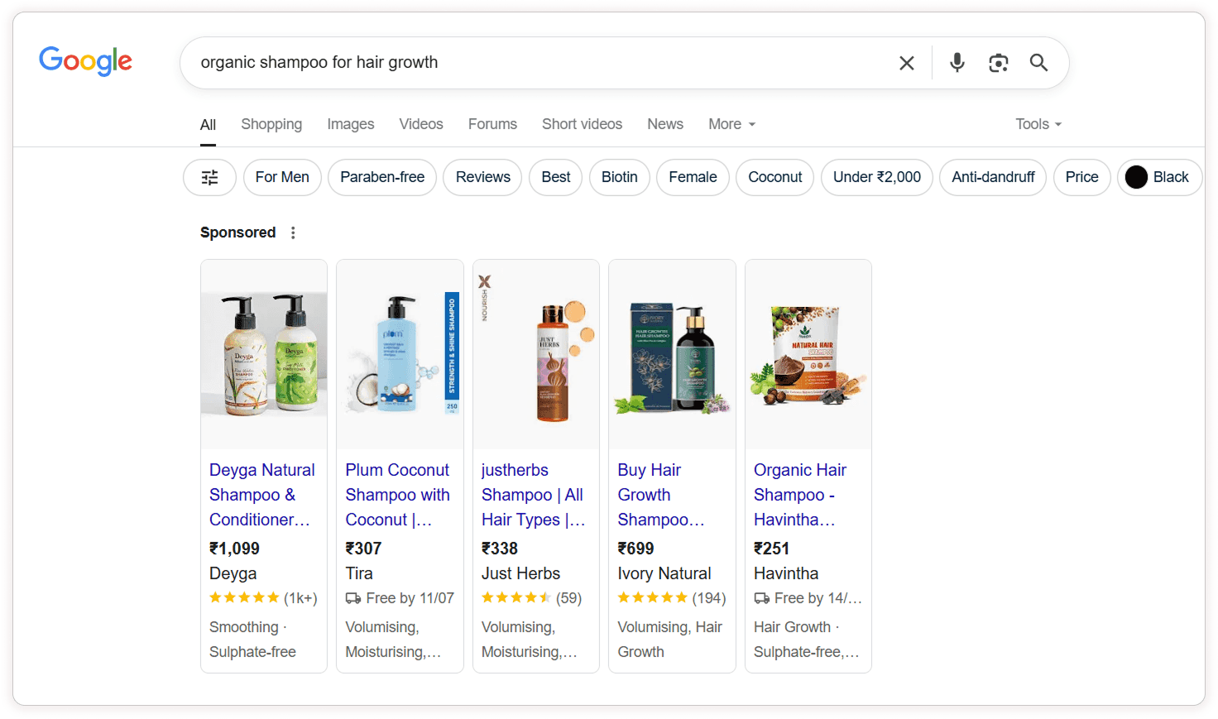
Task: Click the magnifying glass search icon
Action: coord(1038,63)
